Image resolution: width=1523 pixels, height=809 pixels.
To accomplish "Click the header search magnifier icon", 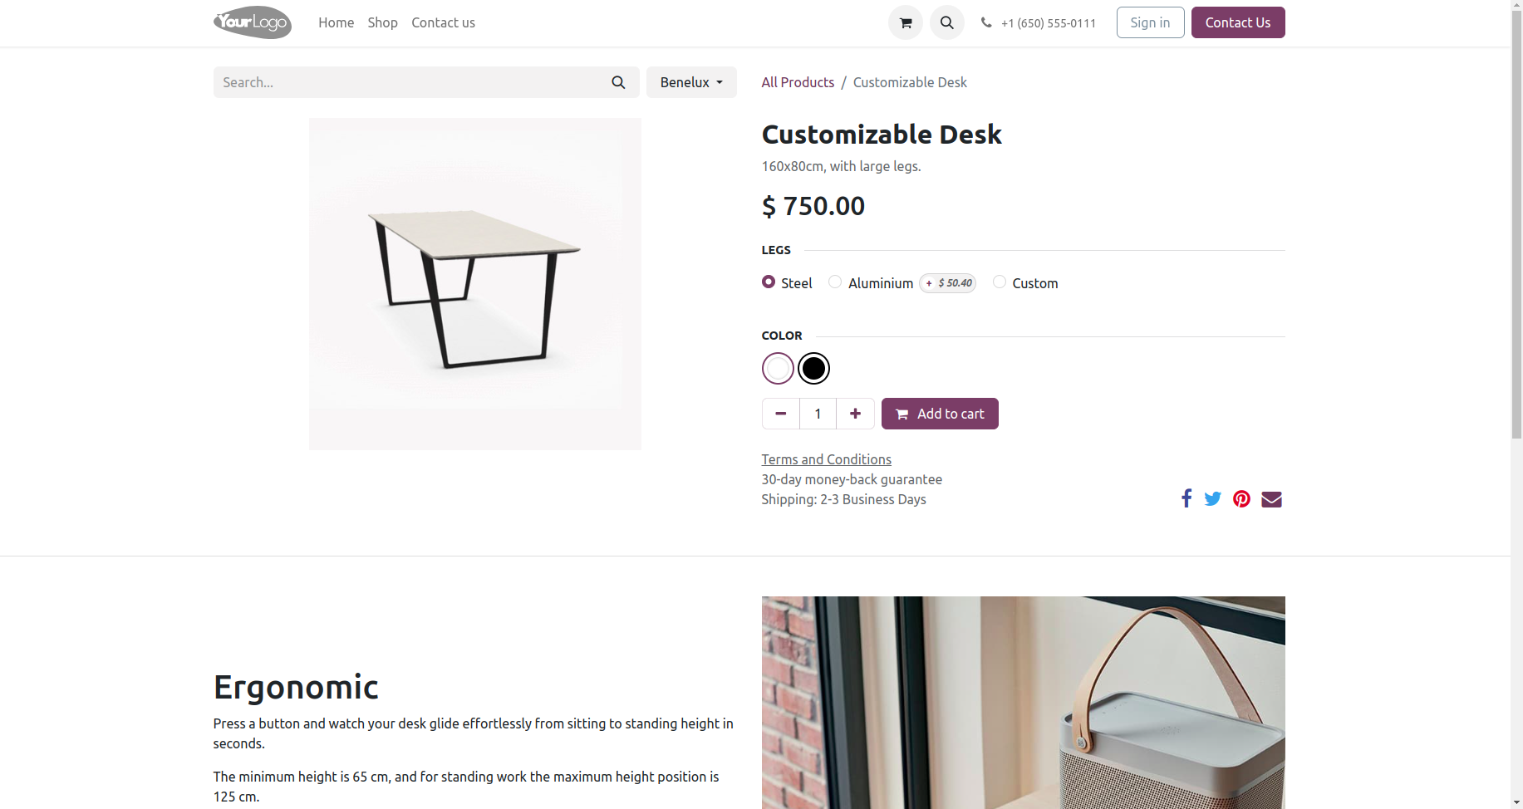I will (x=946, y=22).
